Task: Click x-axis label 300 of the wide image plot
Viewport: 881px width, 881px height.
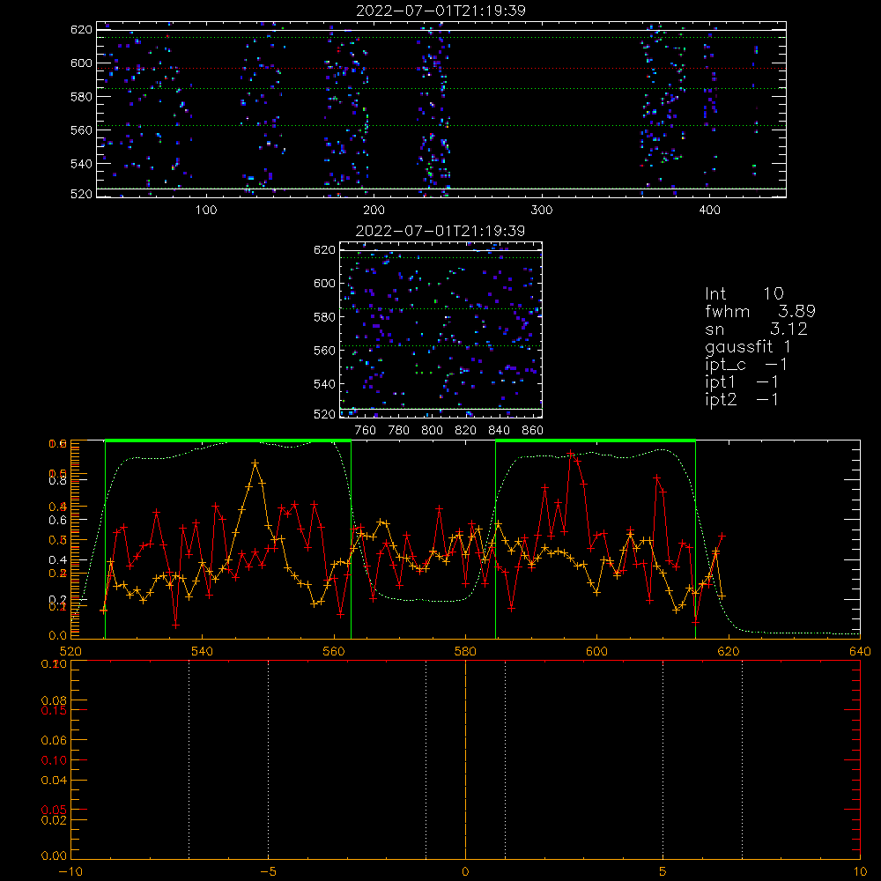Action: pos(541,211)
